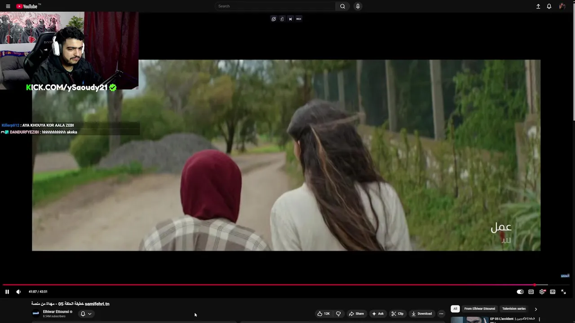Screen dimensions: 575x323
Task: Click the Search input field
Action: click(275, 6)
